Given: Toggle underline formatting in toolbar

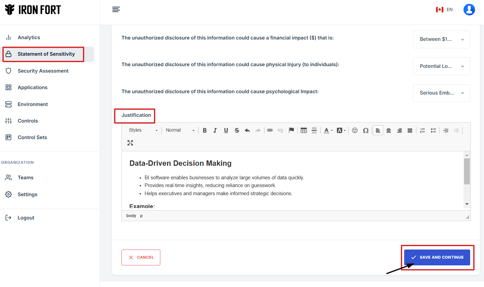Looking at the screenshot, I should (226, 130).
